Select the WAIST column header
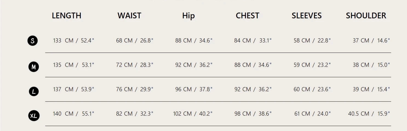This screenshot has width=407, height=131. [x=129, y=16]
